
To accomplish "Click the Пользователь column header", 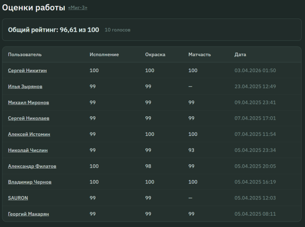I will (25, 55).
